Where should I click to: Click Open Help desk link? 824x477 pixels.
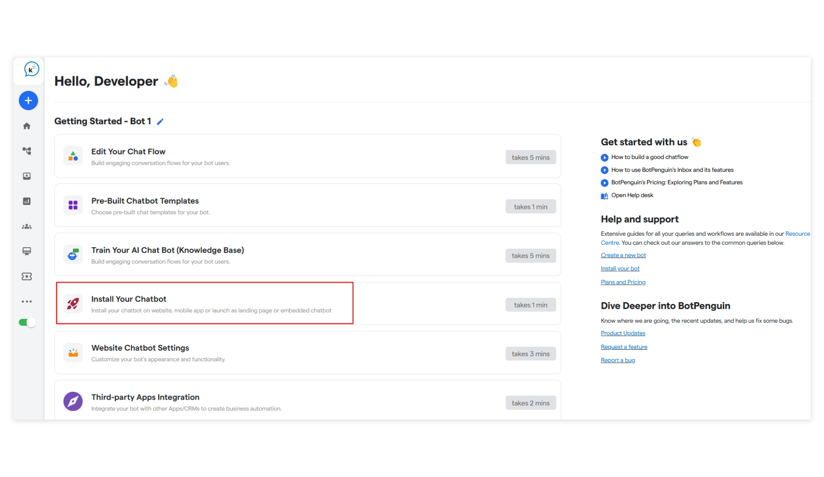(632, 195)
